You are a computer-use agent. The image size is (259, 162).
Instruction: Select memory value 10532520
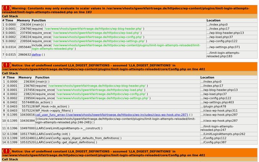pos(27,142)
